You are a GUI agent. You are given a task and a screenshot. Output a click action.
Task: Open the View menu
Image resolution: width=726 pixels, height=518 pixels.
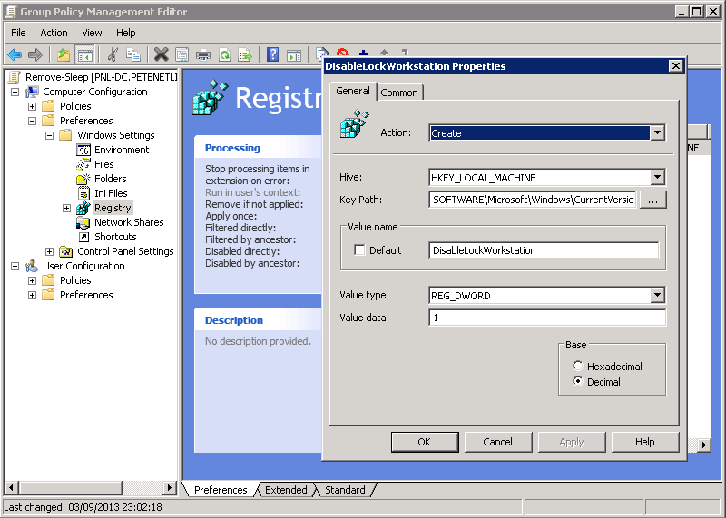[92, 33]
